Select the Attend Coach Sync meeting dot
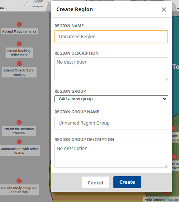 (19, 64)
